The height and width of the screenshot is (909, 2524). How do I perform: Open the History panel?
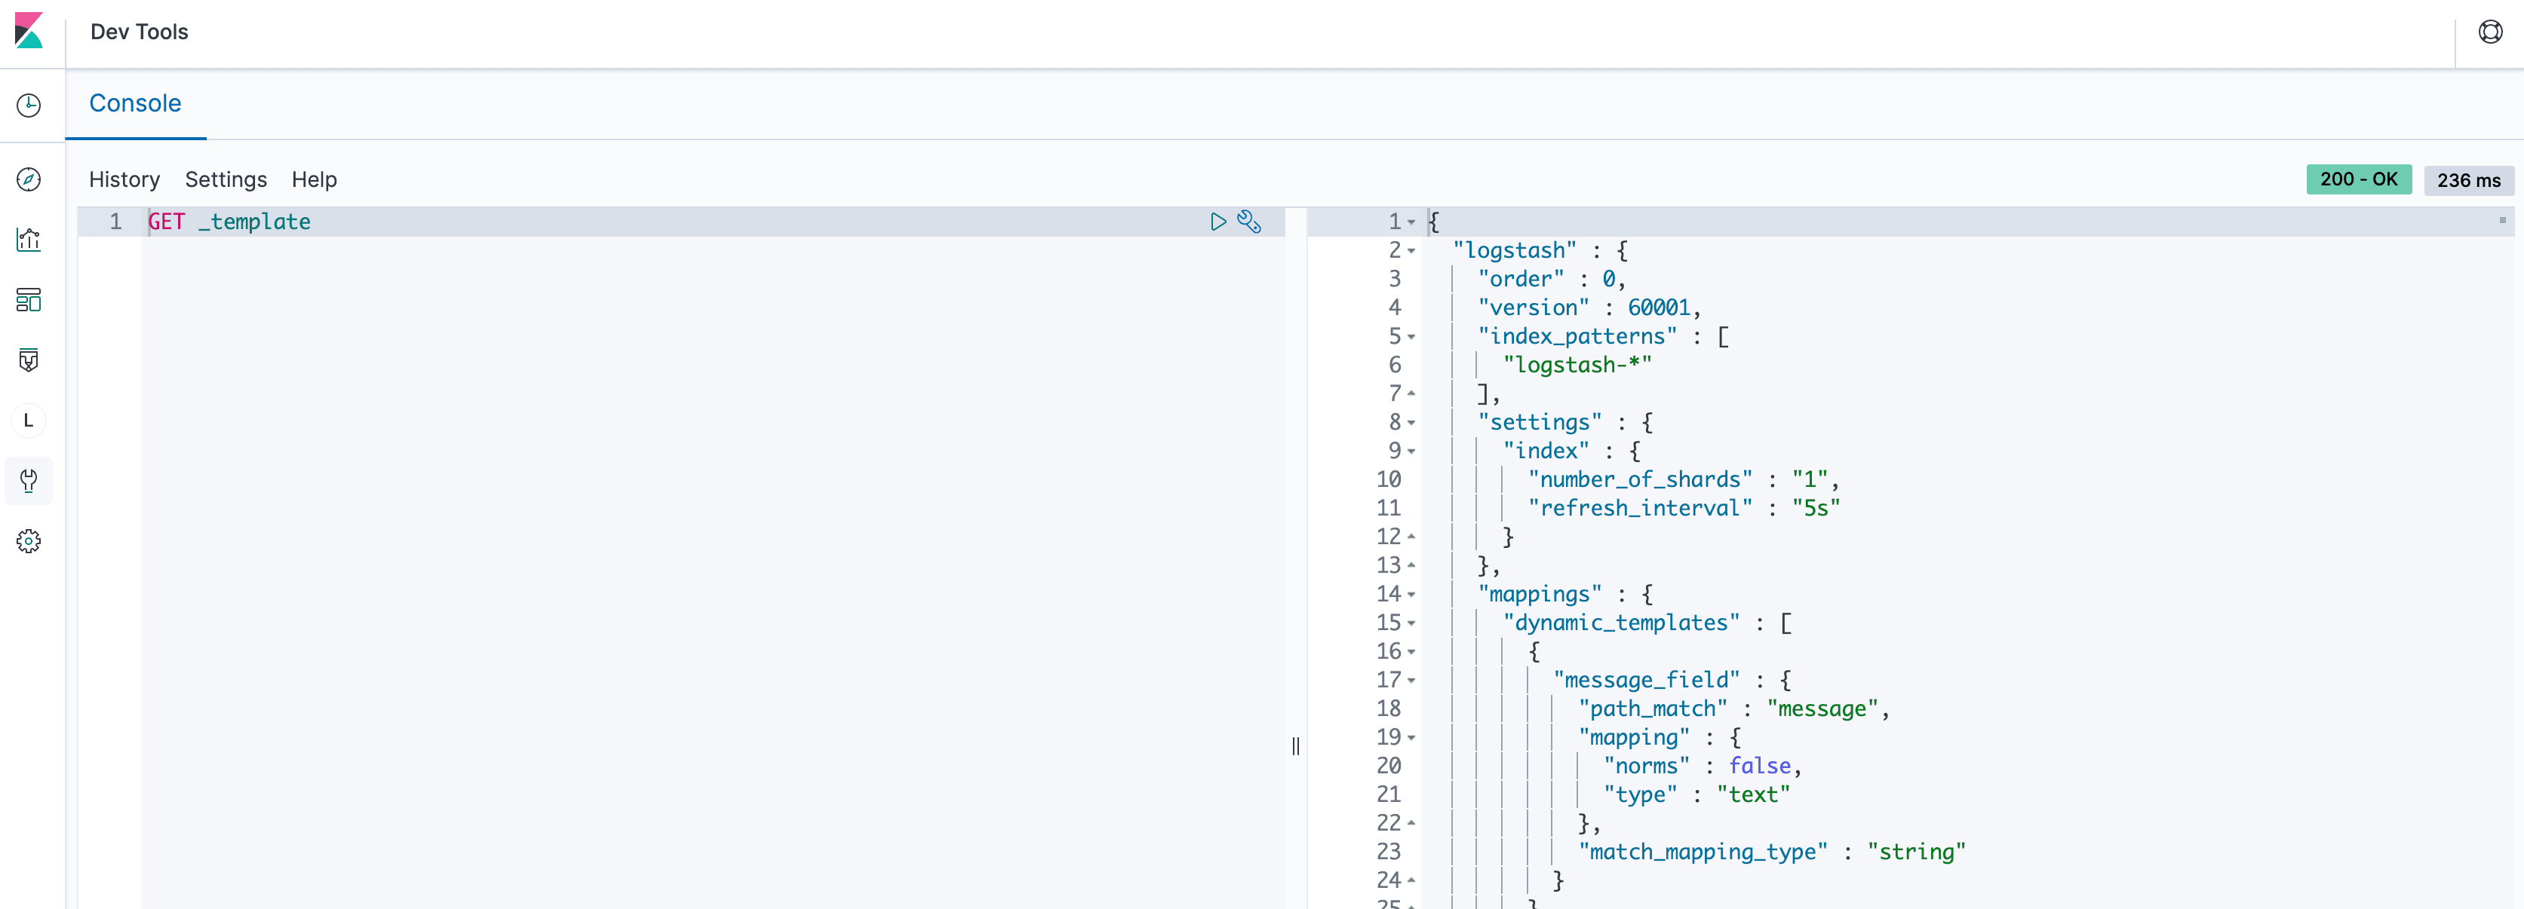124,179
